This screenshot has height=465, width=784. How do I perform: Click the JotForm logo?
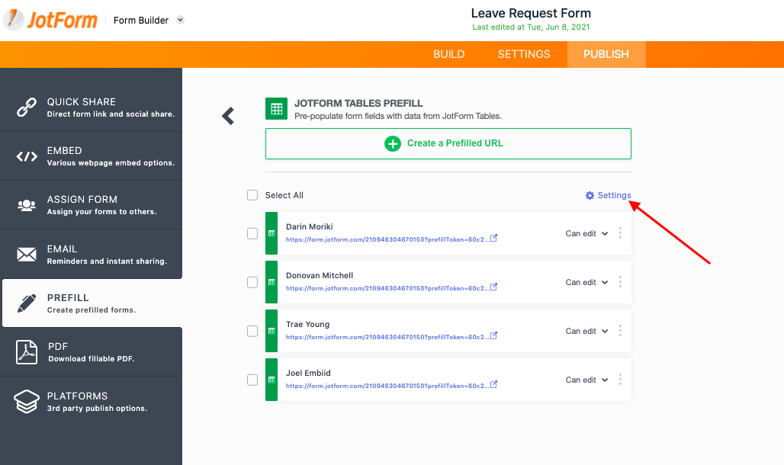click(x=50, y=20)
